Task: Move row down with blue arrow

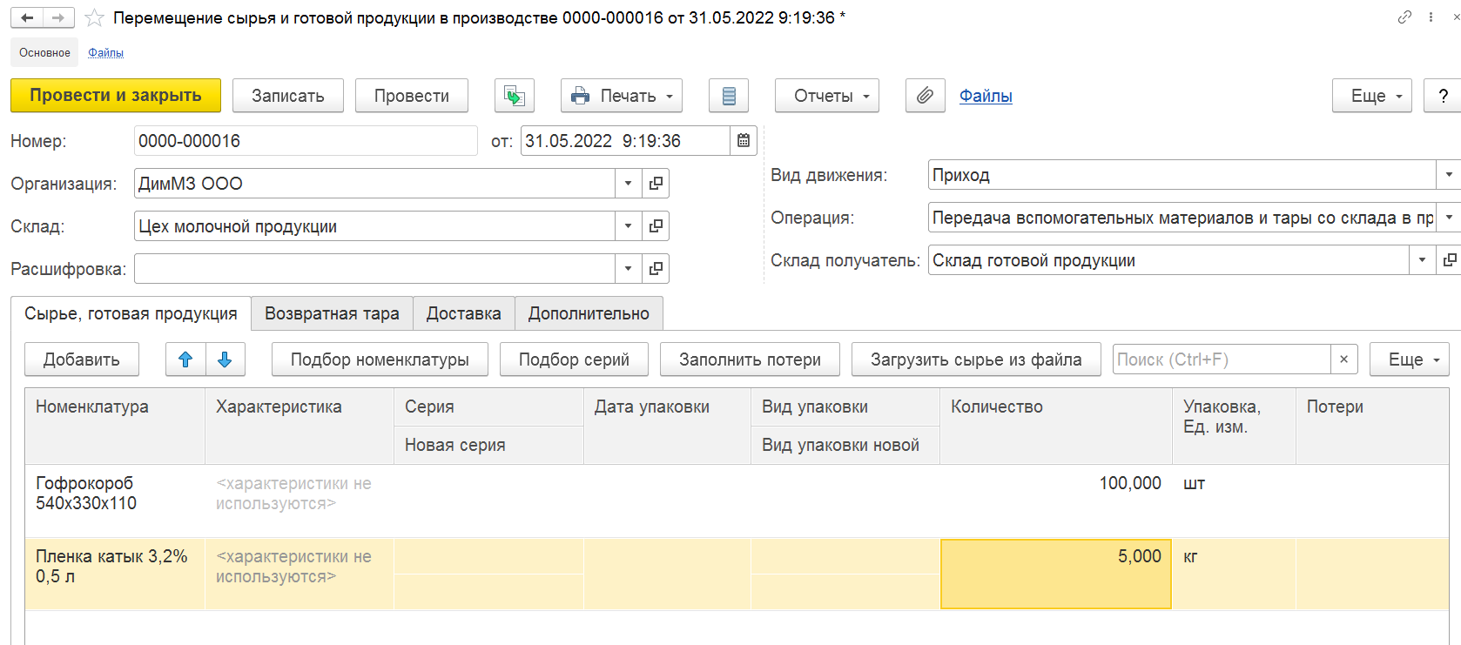Action: click(x=225, y=359)
